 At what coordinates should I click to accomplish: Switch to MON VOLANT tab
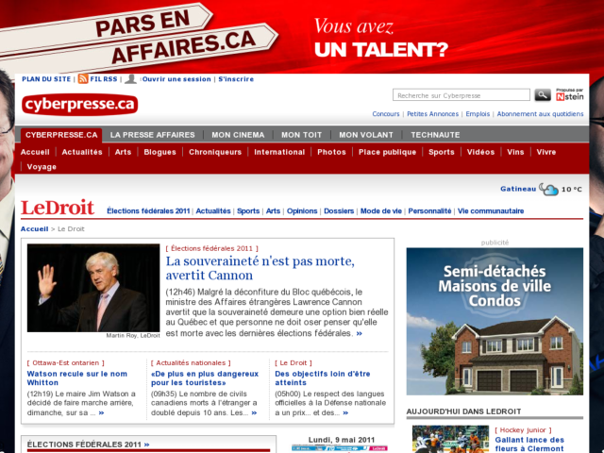click(366, 135)
